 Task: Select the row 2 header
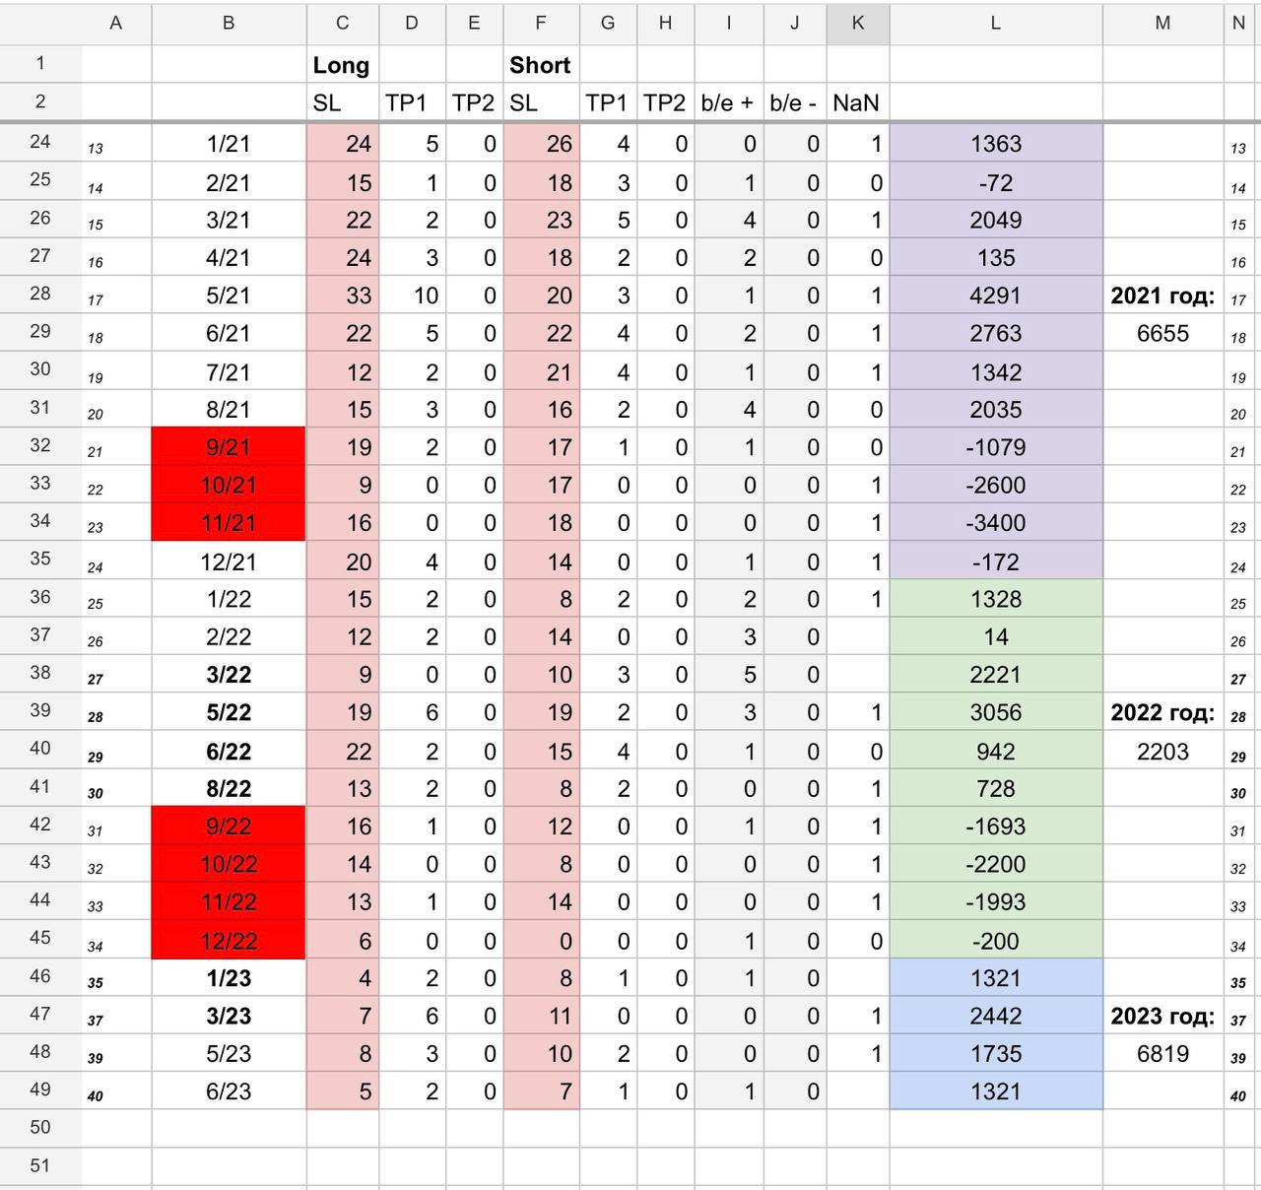pos(40,101)
